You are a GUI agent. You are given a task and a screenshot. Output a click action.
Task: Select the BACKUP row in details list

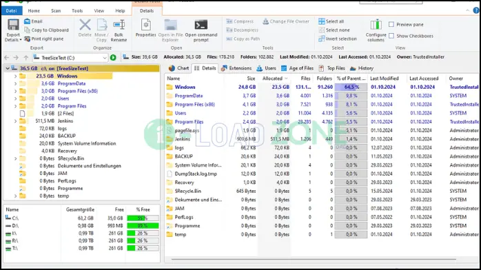(x=322, y=156)
